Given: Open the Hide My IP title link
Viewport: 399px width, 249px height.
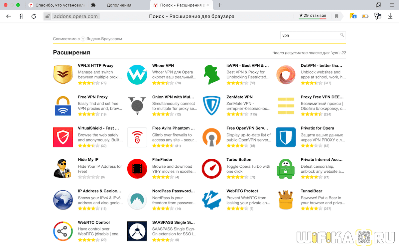Looking at the screenshot, I should click(x=88, y=160).
